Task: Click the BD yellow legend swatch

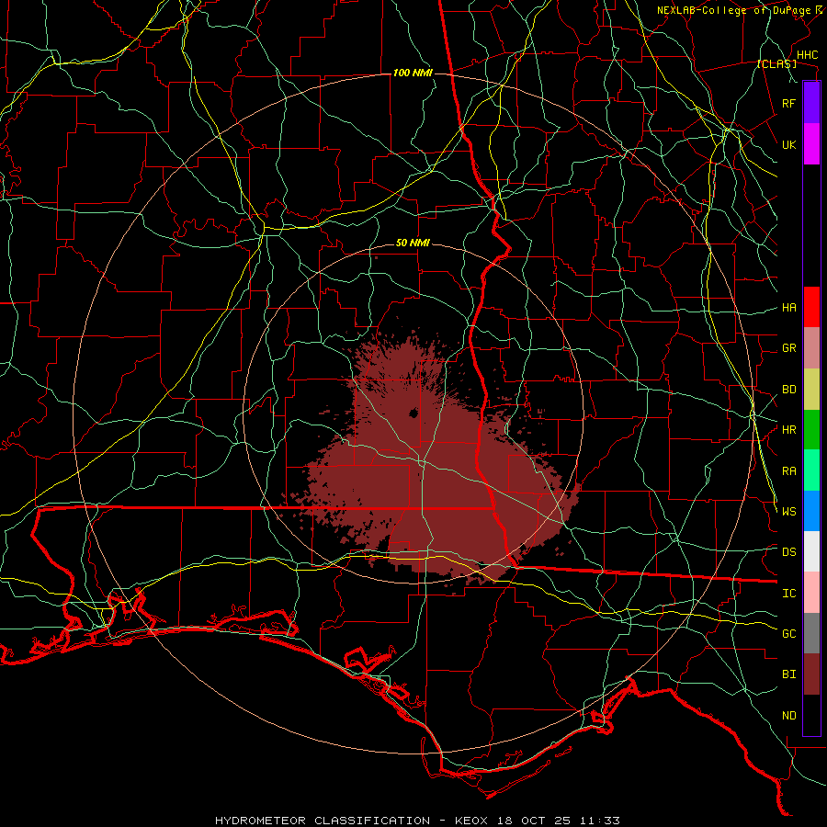Action: (x=811, y=390)
